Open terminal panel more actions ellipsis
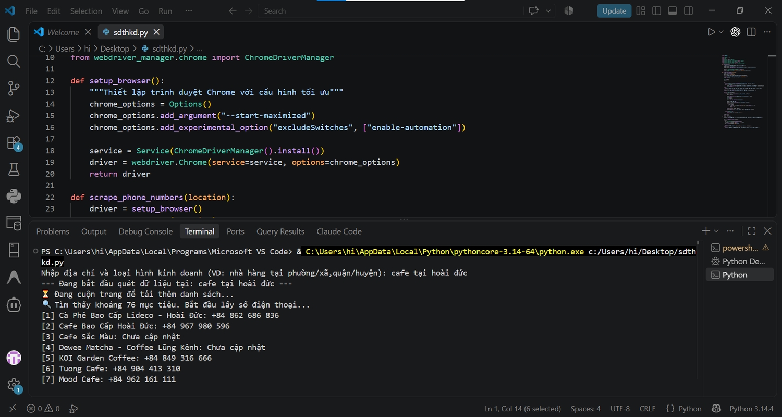The width and height of the screenshot is (782, 417). tap(730, 231)
